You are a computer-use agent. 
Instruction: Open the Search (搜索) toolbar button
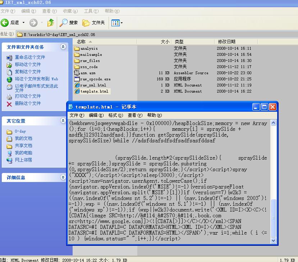pos(69,23)
